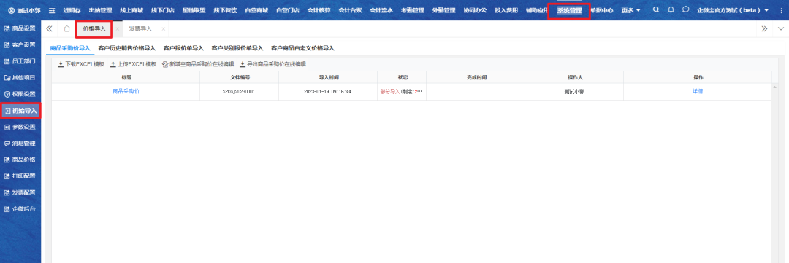Open 打印配置 in the sidebar
This screenshot has width=789, height=263.
coord(20,176)
